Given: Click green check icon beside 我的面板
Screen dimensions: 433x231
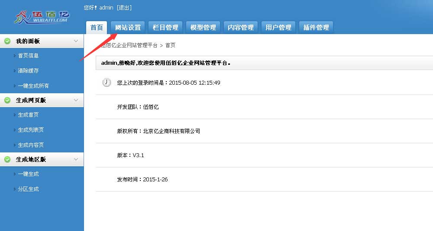Looking at the screenshot, I should point(7,41).
